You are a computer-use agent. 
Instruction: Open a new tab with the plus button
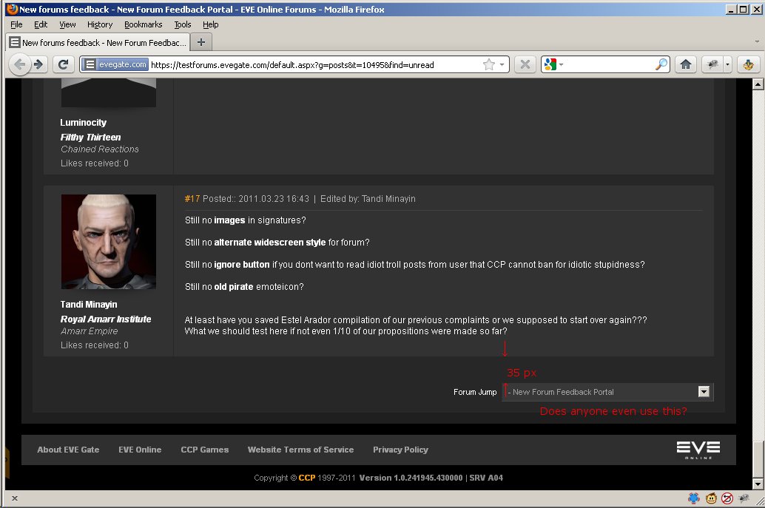tap(201, 42)
